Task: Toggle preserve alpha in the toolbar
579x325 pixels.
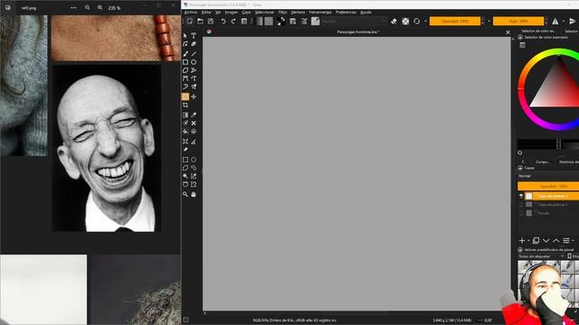Action: [405, 22]
